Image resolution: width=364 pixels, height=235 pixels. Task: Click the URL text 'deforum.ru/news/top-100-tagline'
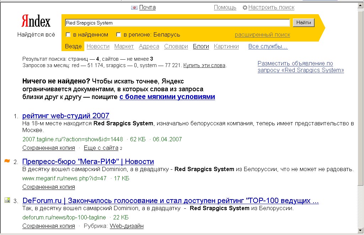coord(64,217)
